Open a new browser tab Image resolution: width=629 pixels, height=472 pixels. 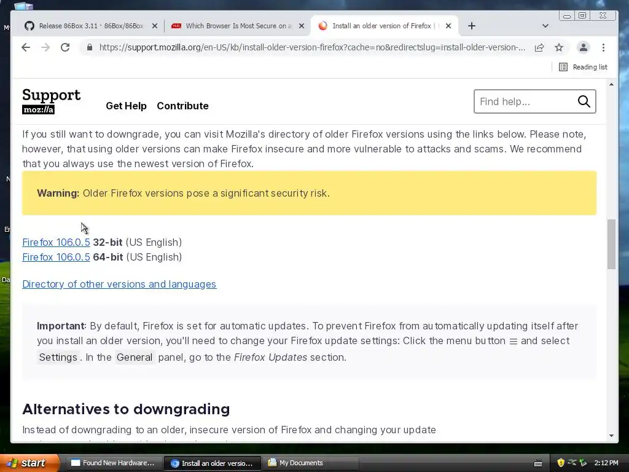472,26
